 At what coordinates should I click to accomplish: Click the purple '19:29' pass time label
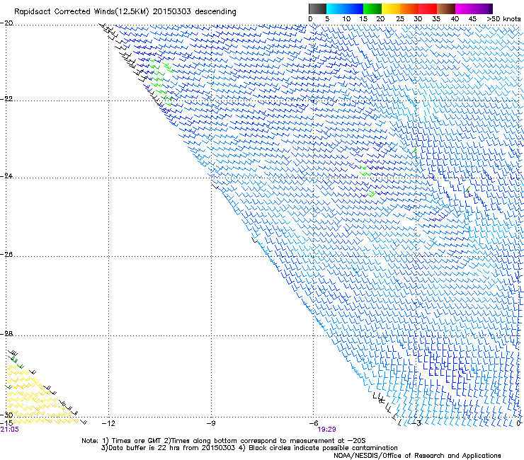point(326,430)
